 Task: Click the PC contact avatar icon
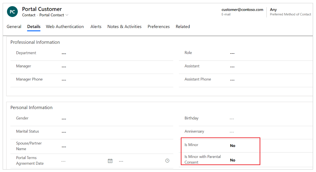point(12,12)
